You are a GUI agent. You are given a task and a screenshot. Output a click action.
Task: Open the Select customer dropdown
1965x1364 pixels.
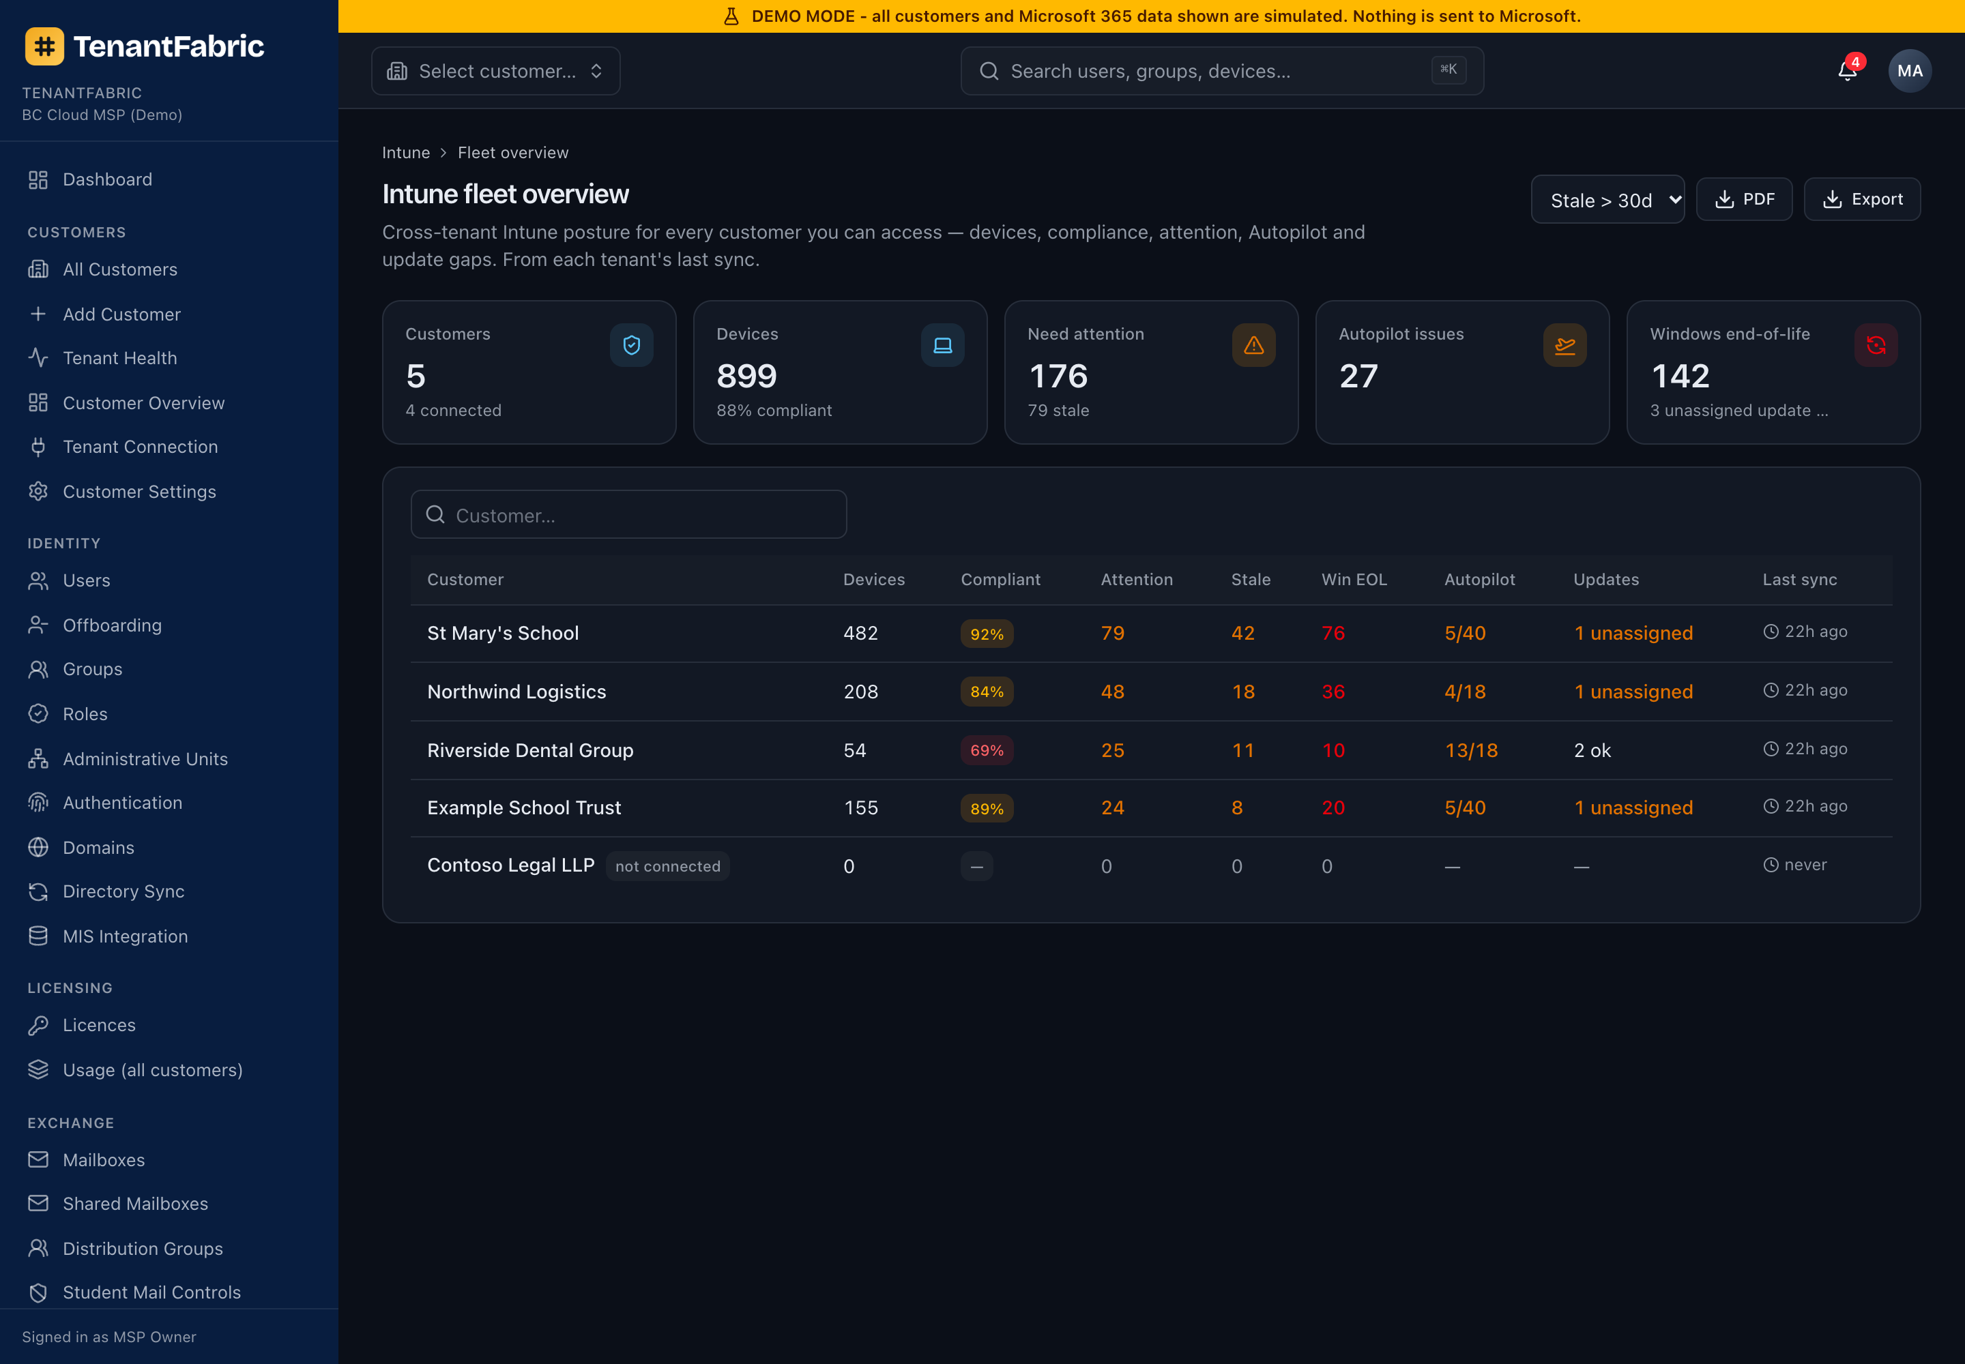(x=495, y=71)
